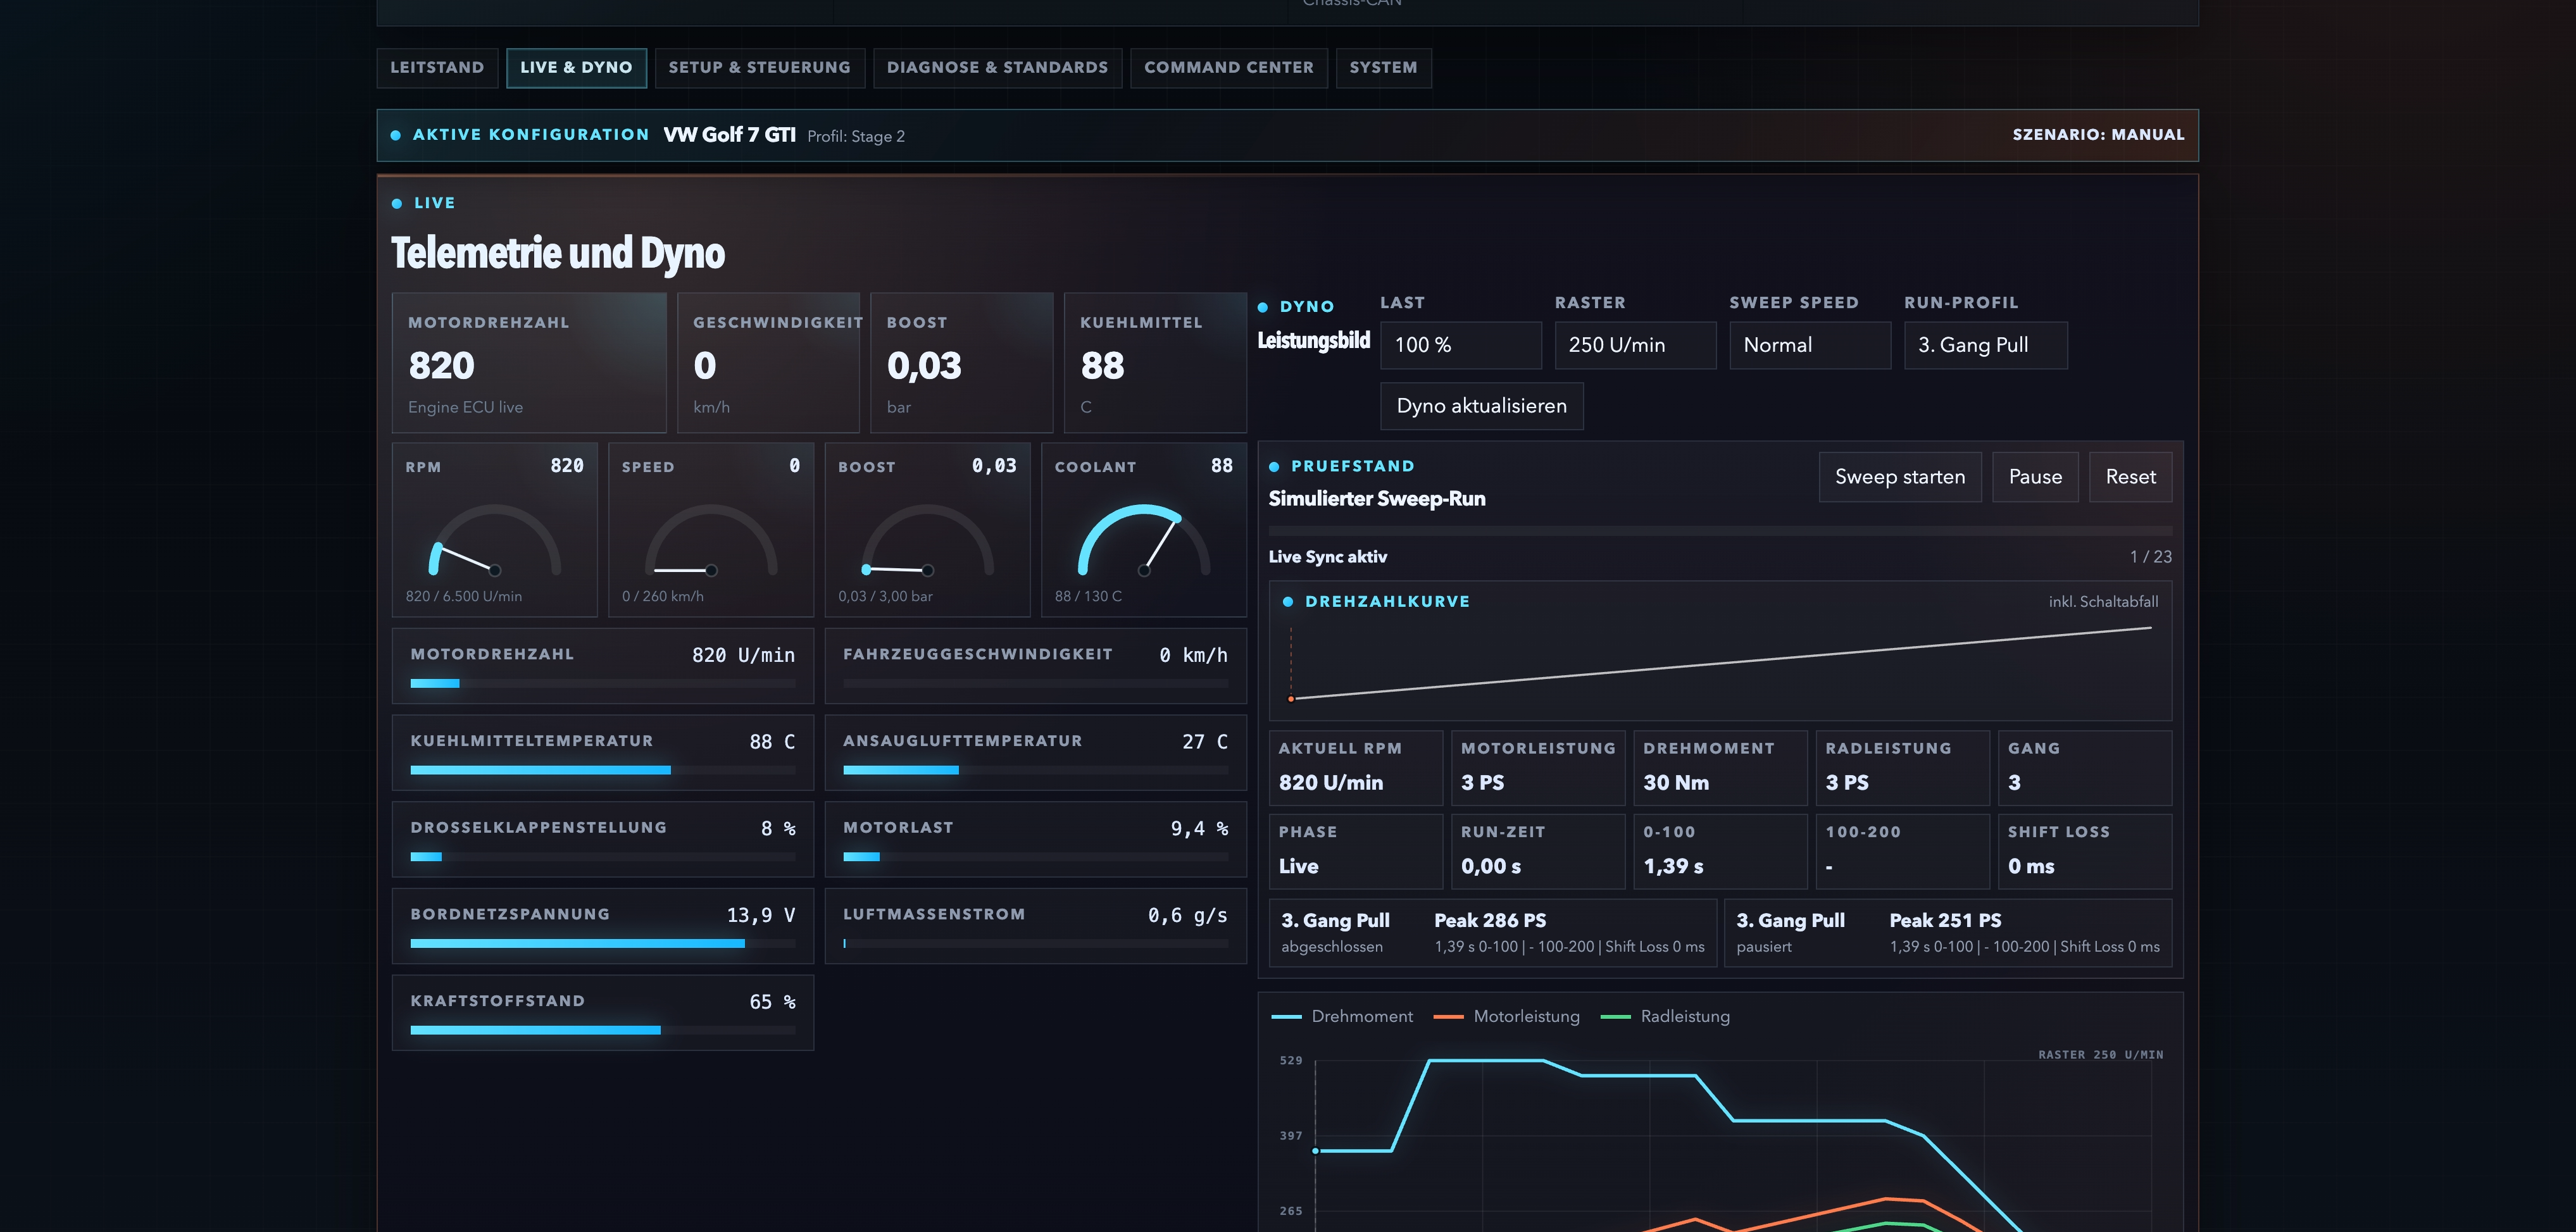Click the SPEED gauge dial

pyautogui.click(x=711, y=540)
